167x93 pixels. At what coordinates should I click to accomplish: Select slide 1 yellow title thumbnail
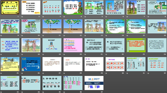coord(10,7)
